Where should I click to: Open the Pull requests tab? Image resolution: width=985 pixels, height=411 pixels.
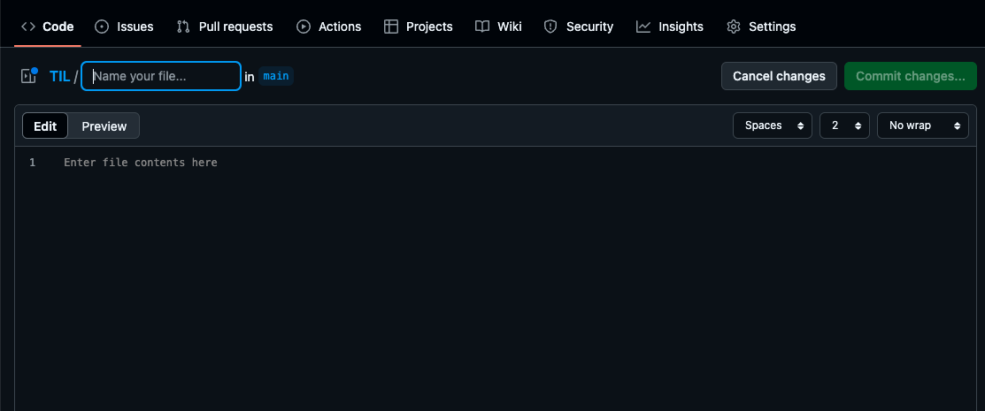coord(224,27)
